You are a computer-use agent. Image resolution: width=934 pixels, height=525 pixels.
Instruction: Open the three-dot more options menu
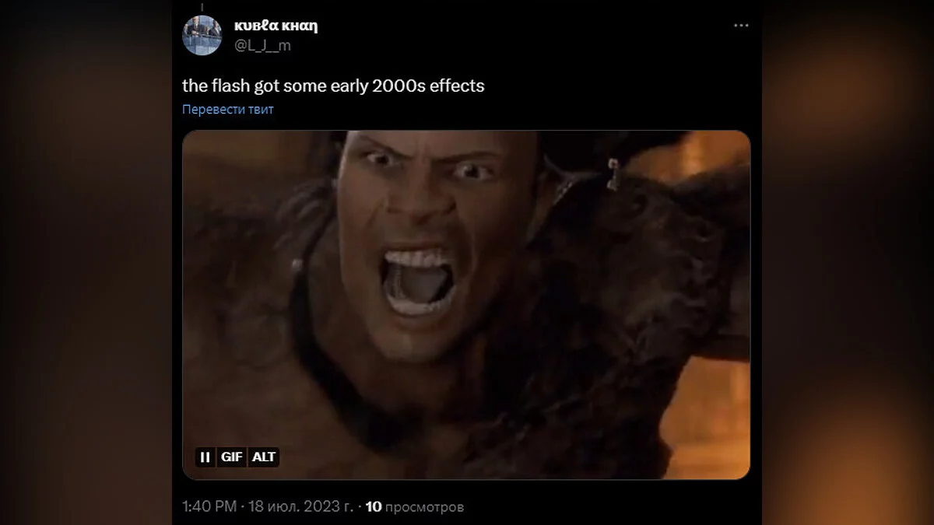coord(741,26)
